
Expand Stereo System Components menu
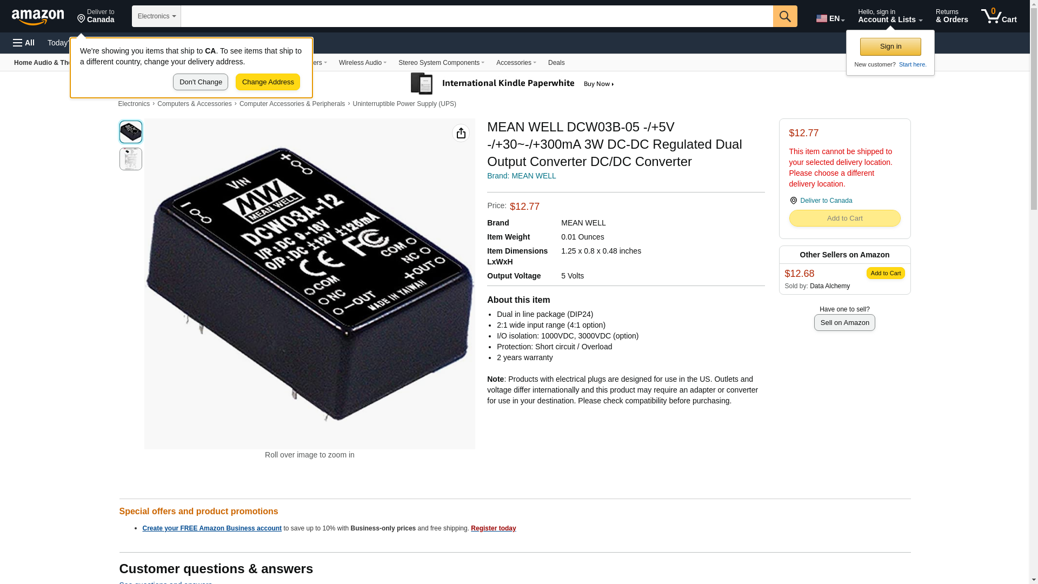coord(441,63)
